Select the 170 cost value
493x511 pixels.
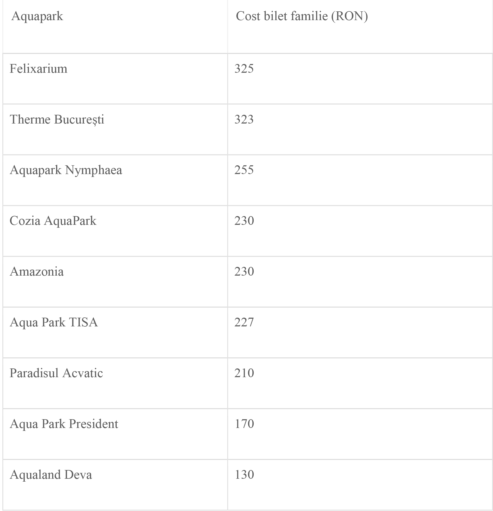[244, 424]
